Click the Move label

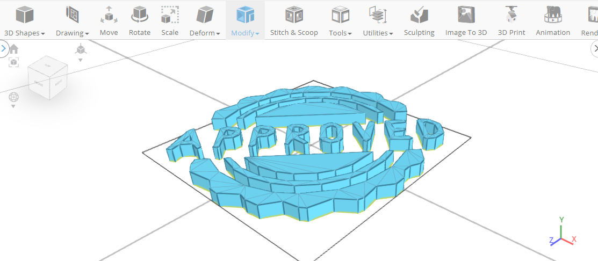(109, 33)
